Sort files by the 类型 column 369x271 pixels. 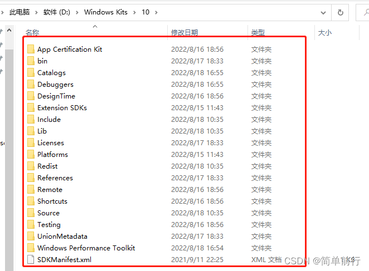(x=258, y=32)
